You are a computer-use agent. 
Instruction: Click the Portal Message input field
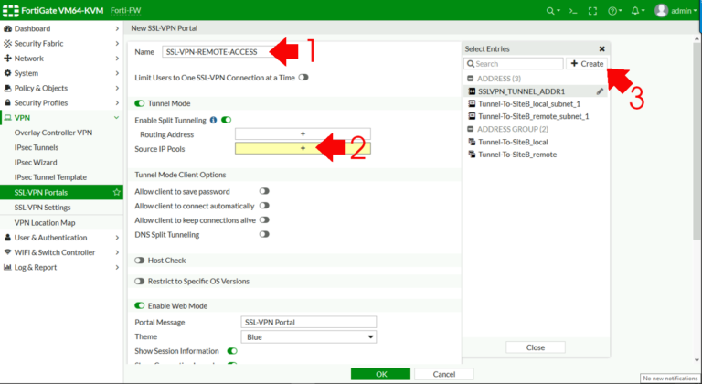308,322
